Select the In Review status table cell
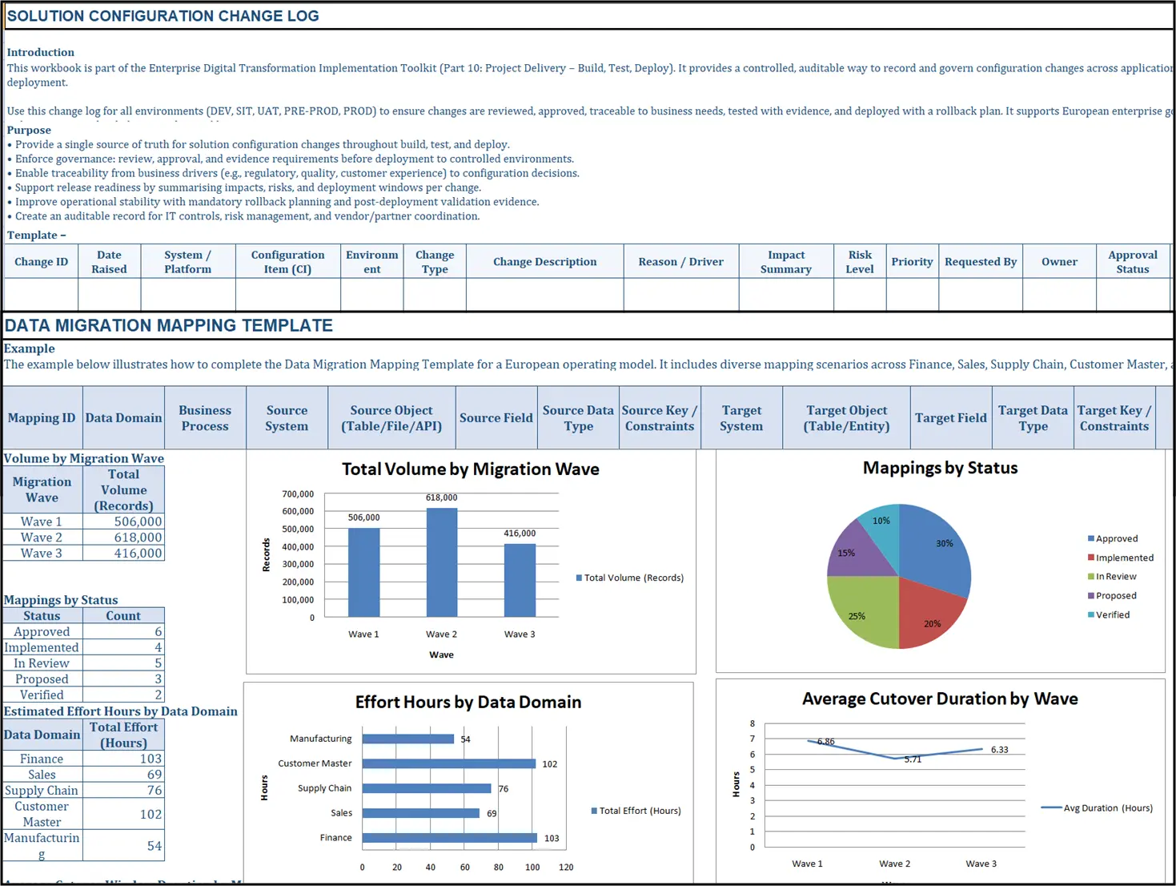The image size is (1176, 886). click(x=42, y=663)
